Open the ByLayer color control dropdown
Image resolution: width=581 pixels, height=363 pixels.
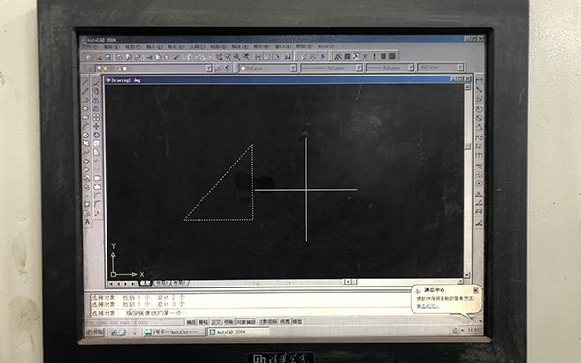[x=293, y=68]
